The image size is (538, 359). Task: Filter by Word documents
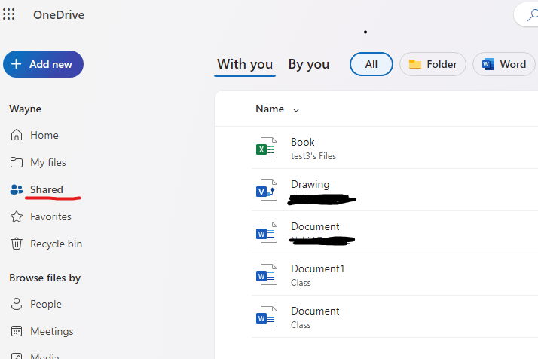point(503,64)
